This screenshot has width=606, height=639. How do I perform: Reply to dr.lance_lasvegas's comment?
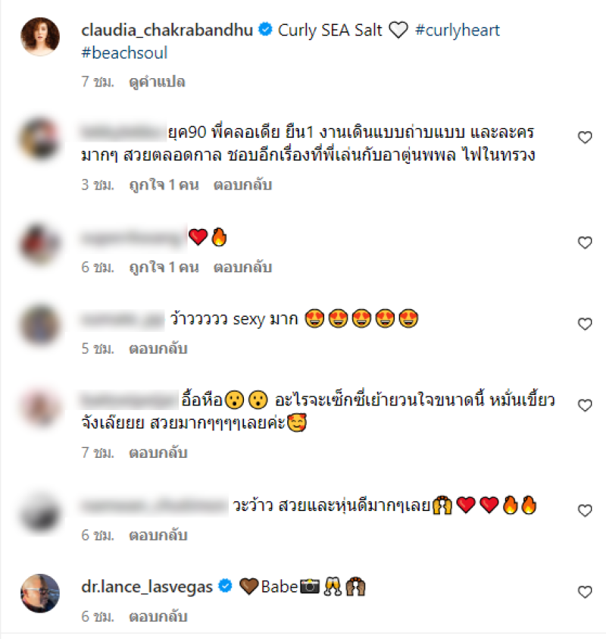coord(158,616)
